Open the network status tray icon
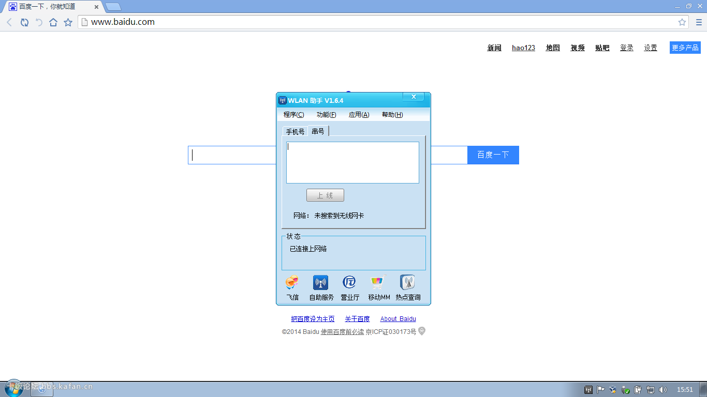 pyautogui.click(x=650, y=390)
